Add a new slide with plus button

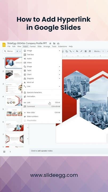click(17, 51)
